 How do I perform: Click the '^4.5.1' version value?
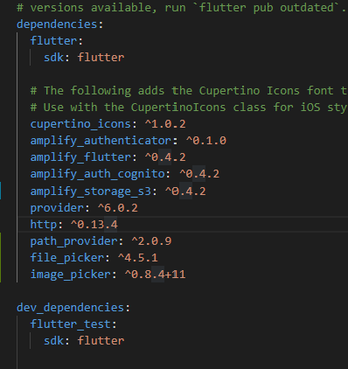coord(138,258)
